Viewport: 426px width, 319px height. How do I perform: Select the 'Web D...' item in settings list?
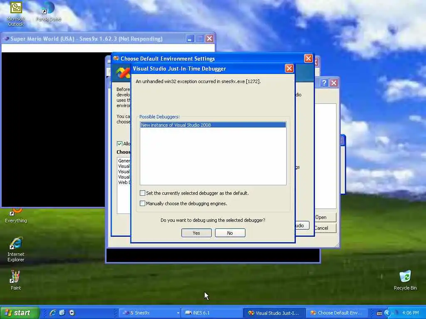pos(124,182)
